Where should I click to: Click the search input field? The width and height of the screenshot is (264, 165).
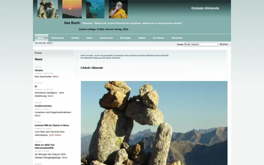point(201,44)
